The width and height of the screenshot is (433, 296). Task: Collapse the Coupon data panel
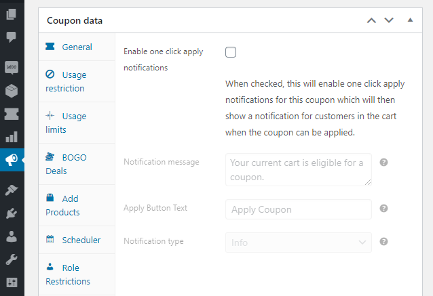pyautogui.click(x=410, y=20)
